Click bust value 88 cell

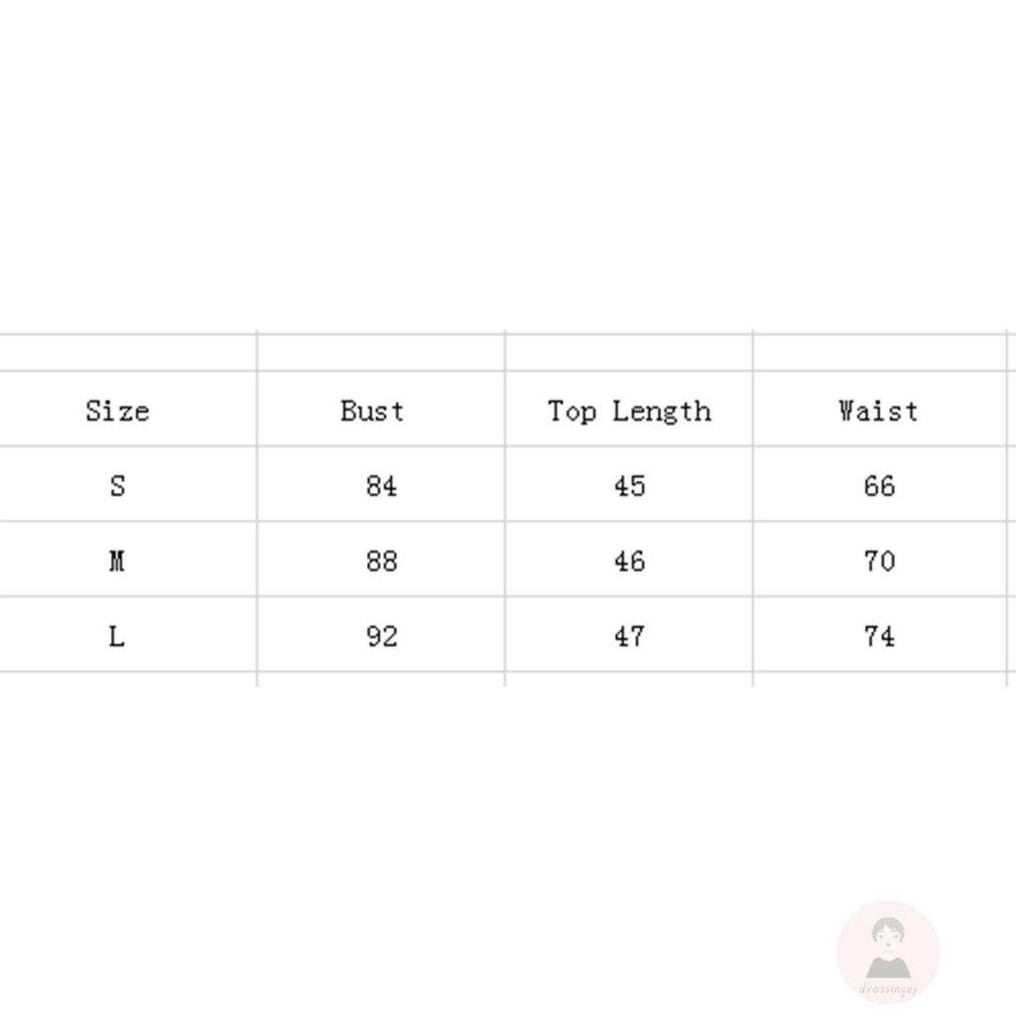(381, 561)
